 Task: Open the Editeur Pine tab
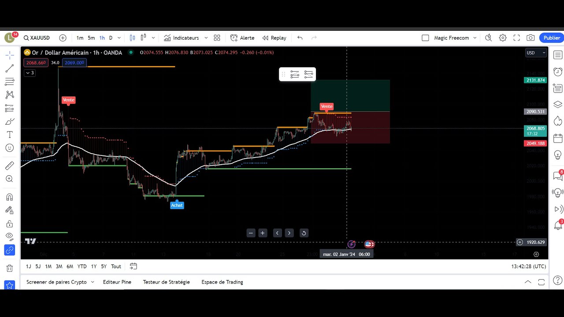[x=117, y=282]
